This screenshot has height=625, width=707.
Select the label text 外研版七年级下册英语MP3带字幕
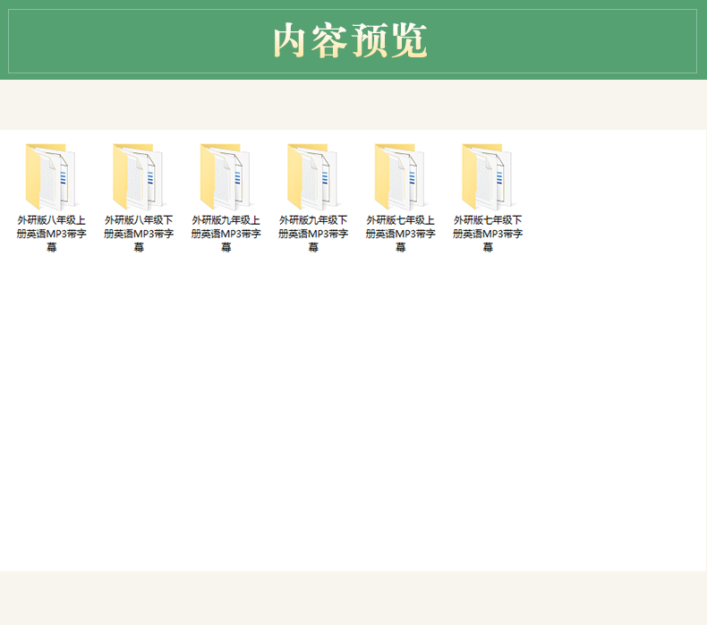(488, 234)
